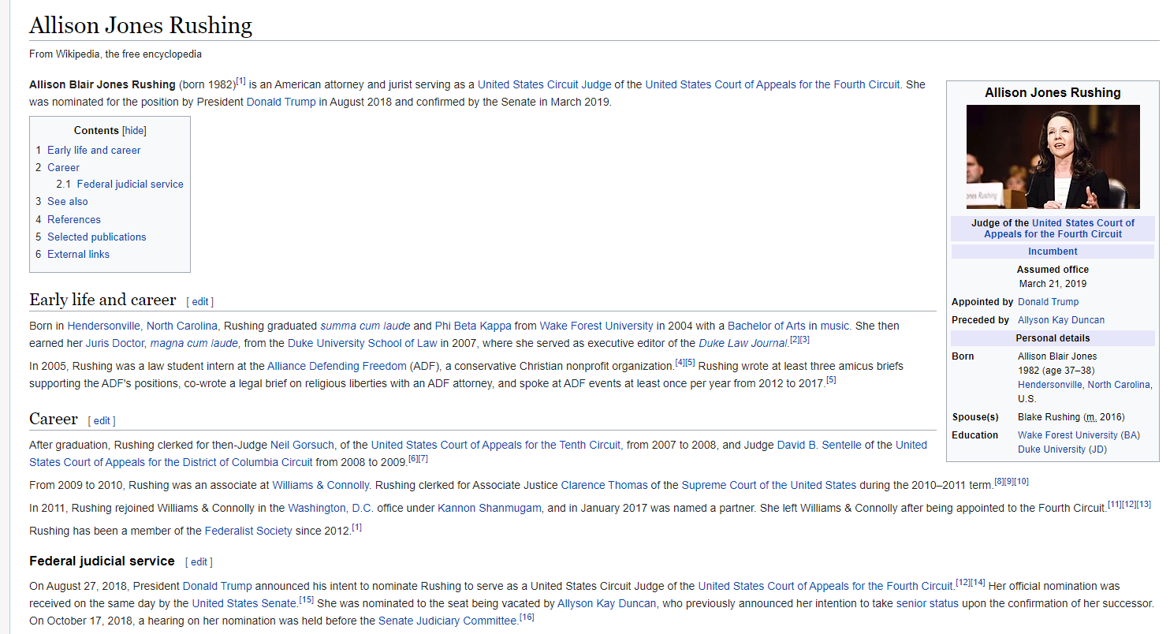The width and height of the screenshot is (1170, 634).
Task: Open Supreme Court of the United States link
Action: [769, 485]
